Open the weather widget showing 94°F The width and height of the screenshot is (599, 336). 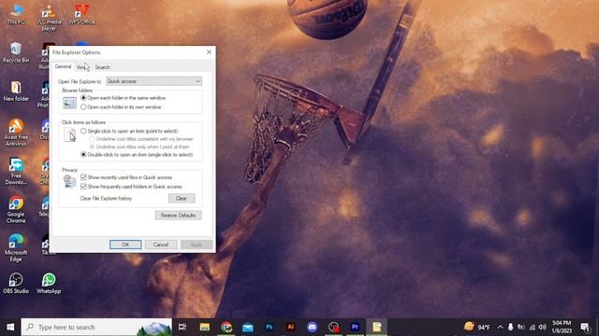[x=477, y=327]
